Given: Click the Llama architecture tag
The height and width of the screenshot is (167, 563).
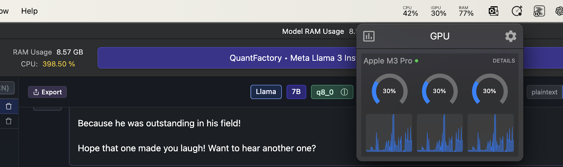Looking at the screenshot, I should 266,92.
